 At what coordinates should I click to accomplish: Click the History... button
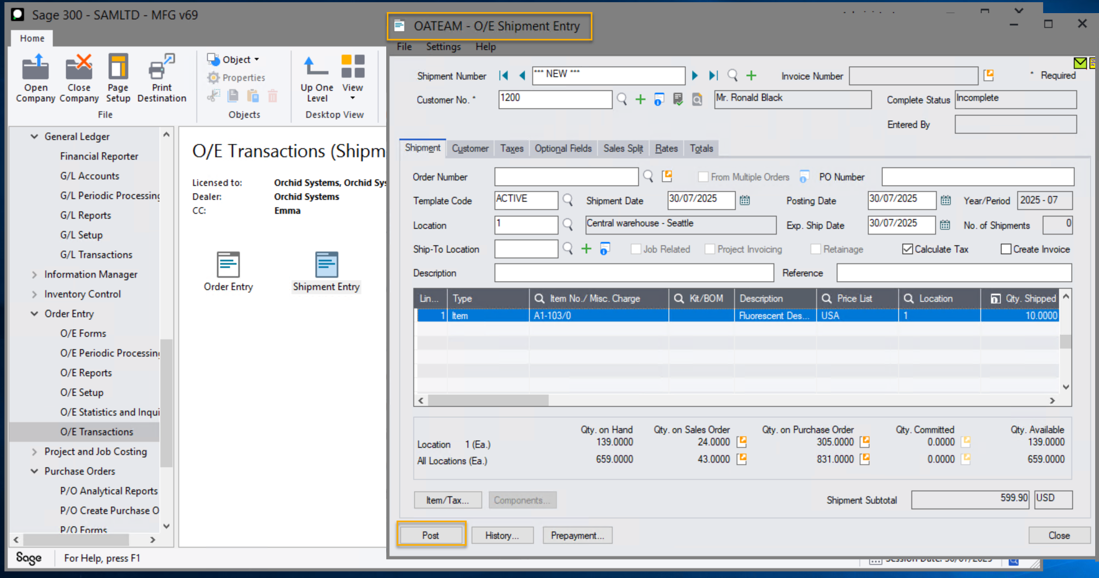pyautogui.click(x=502, y=535)
